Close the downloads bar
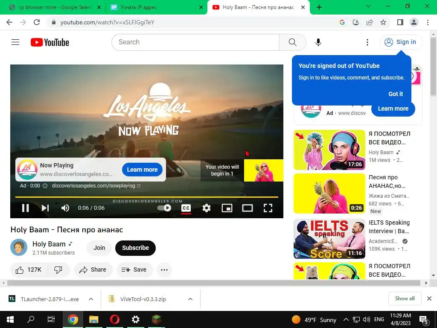 tap(429, 299)
